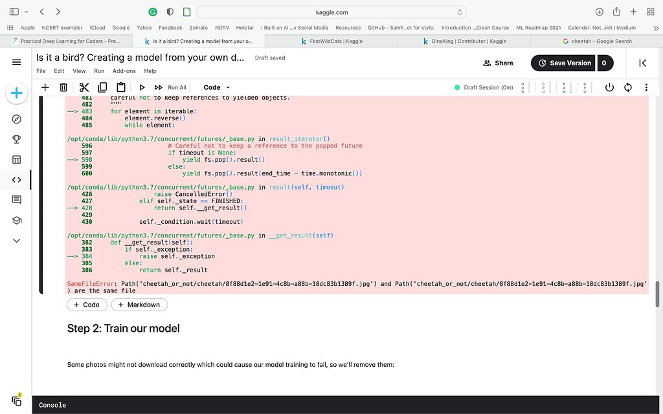
Task: Delete the current cell with trash icon
Action: click(x=62, y=87)
